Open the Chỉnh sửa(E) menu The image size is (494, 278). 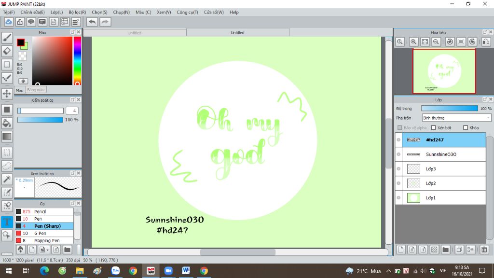(32, 12)
